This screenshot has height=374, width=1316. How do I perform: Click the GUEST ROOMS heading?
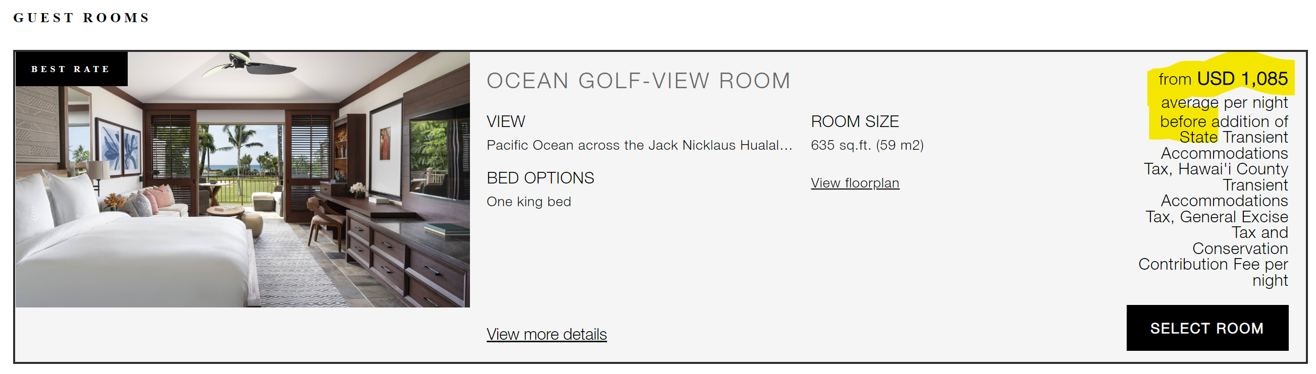(81, 18)
